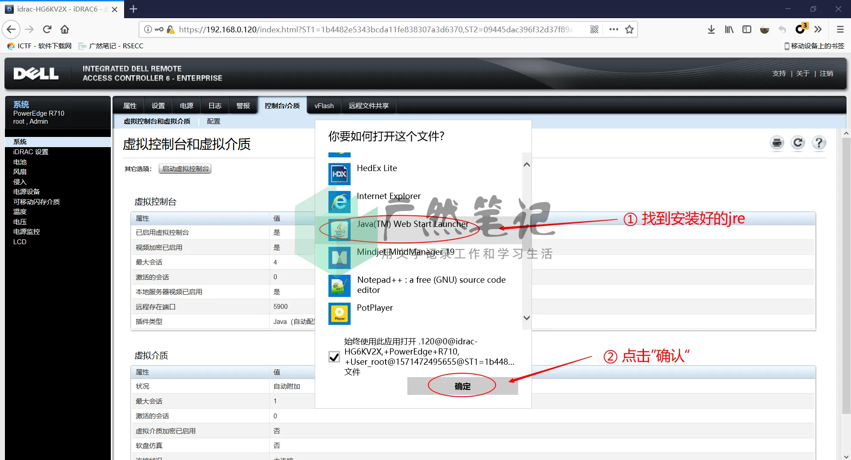851x460 pixels.
Task: Open the QR code icon in address bar
Action: [x=594, y=29]
